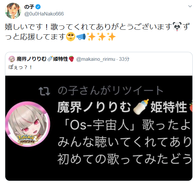Open the 魔界ノりりむ name in quoted tweet
Image resolution: width=196 pixels, height=183 pixels.
pos(31,59)
